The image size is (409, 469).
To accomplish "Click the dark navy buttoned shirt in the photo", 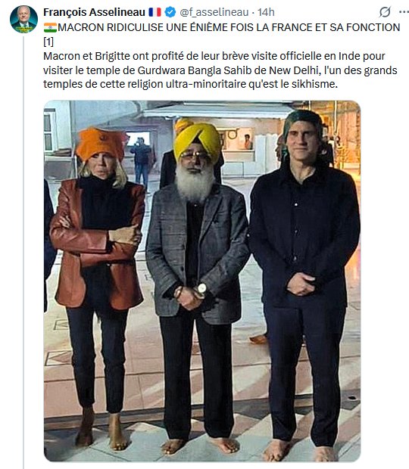I will pyautogui.click(x=304, y=236).
